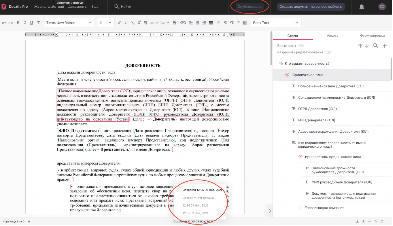Toggle italic formatting

click(x=25, y=23)
